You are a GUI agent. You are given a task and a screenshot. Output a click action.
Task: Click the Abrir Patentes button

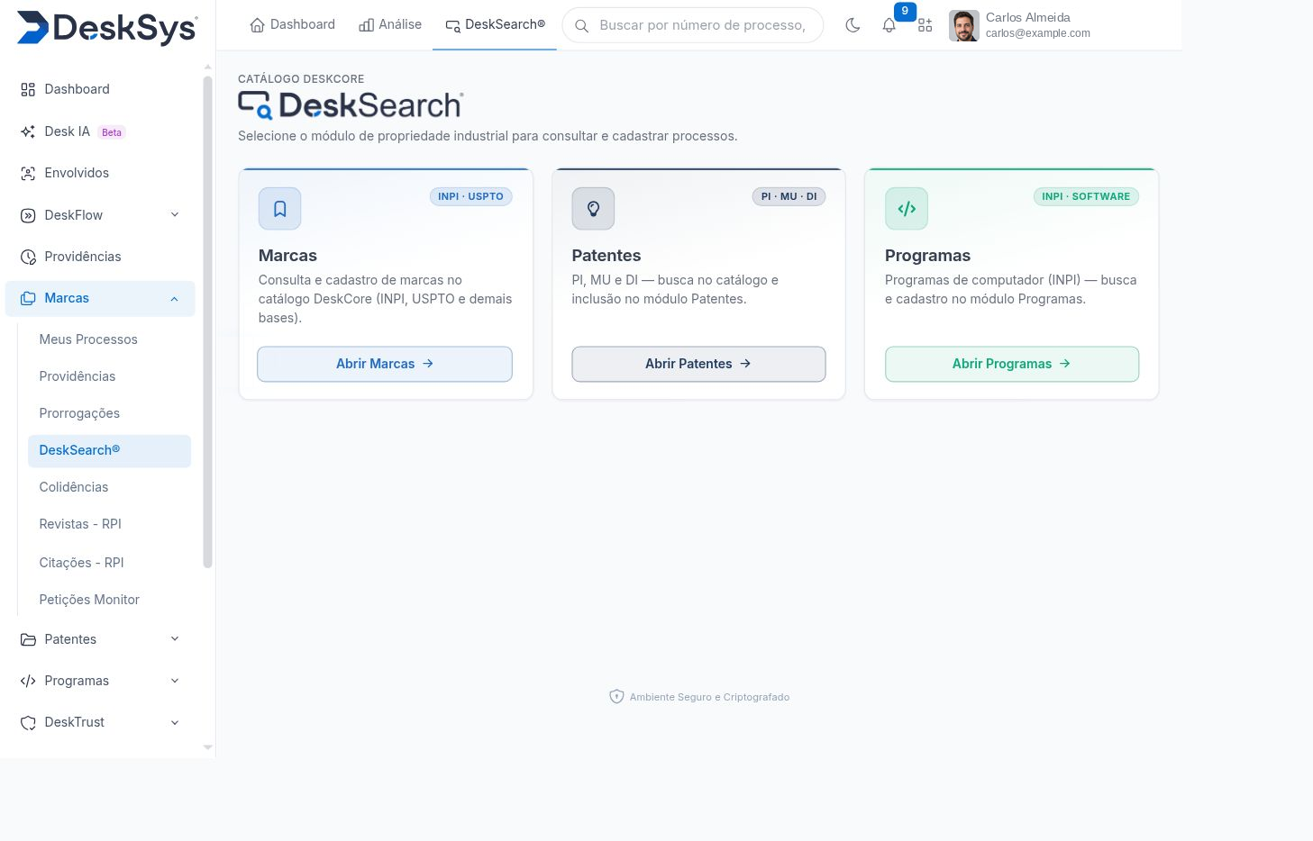(x=698, y=364)
